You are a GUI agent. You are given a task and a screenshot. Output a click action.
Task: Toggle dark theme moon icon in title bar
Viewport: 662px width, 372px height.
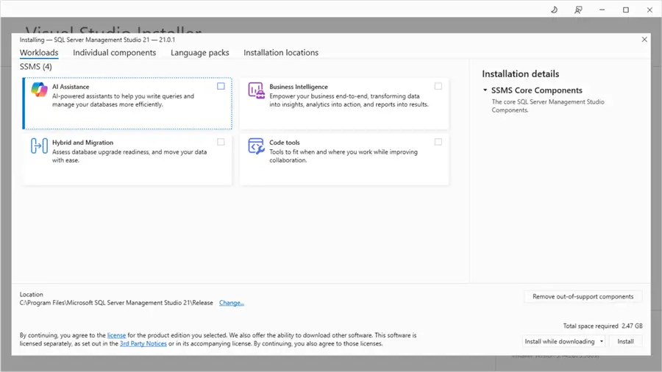(555, 10)
